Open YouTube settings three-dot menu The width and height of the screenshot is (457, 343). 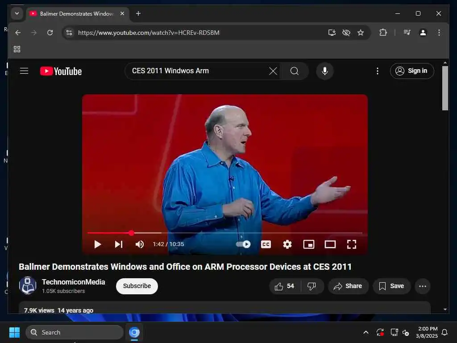click(378, 71)
